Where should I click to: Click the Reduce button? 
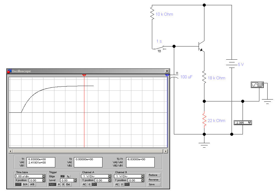pyautogui.click(x=154, y=175)
